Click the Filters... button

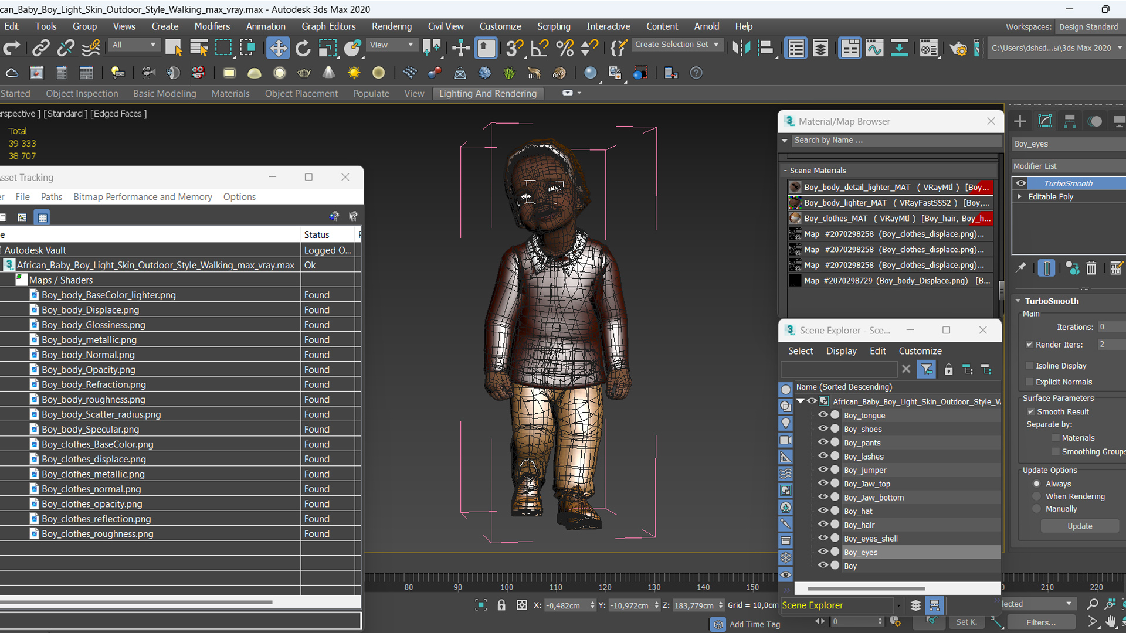[1041, 622]
